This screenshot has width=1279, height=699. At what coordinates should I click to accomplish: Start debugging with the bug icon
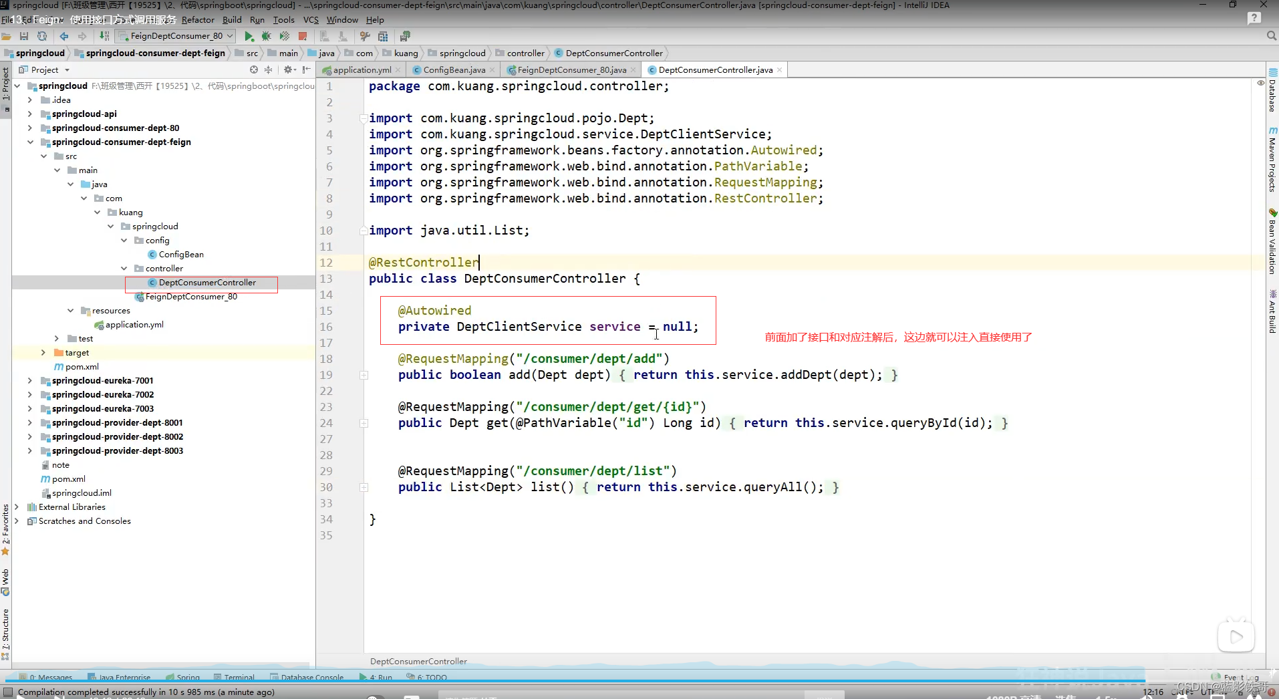(x=267, y=36)
